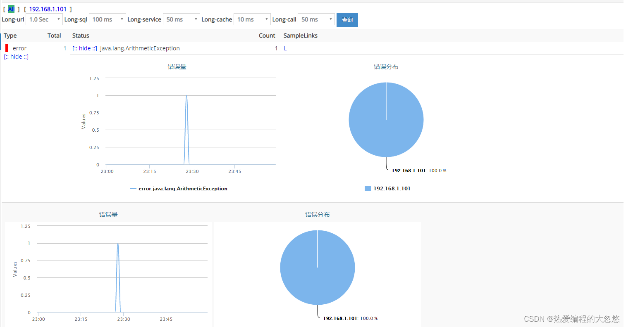Open the Long-sql 100 ms dropdown
626x327 pixels.
[x=108, y=19]
